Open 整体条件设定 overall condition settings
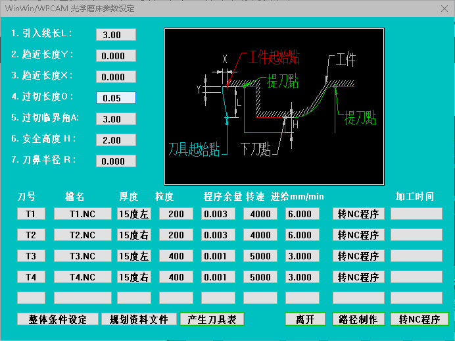The image size is (455, 341). pos(58,319)
